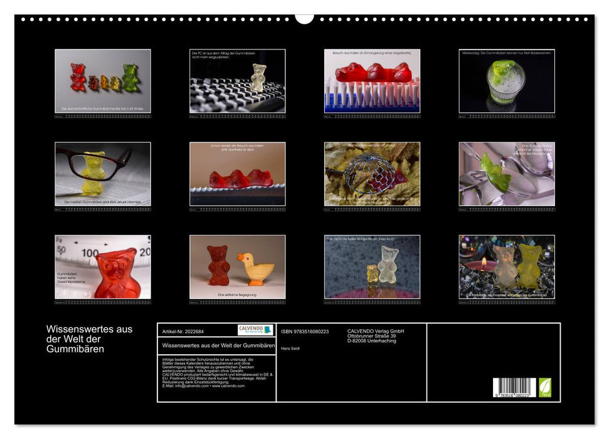Select the red bears on nail bed image
Screen dimensions: 609x439
point(372,81)
